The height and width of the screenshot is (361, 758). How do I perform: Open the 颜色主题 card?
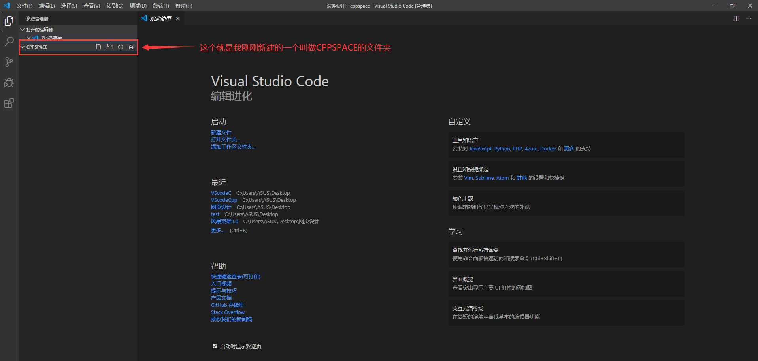(x=566, y=203)
